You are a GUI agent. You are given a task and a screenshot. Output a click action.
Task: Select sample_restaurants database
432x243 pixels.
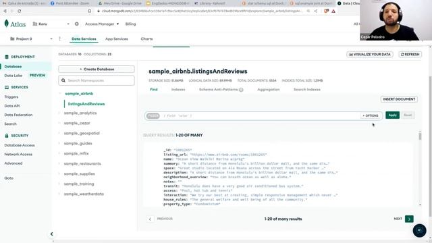82,163
